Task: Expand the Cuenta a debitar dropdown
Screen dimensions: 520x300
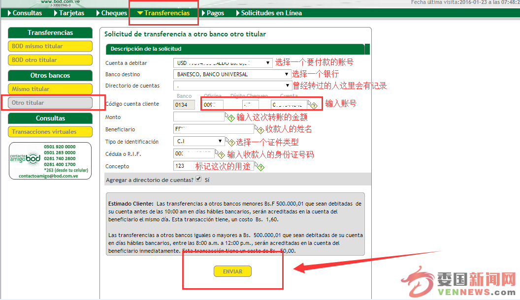Action: point(223,63)
